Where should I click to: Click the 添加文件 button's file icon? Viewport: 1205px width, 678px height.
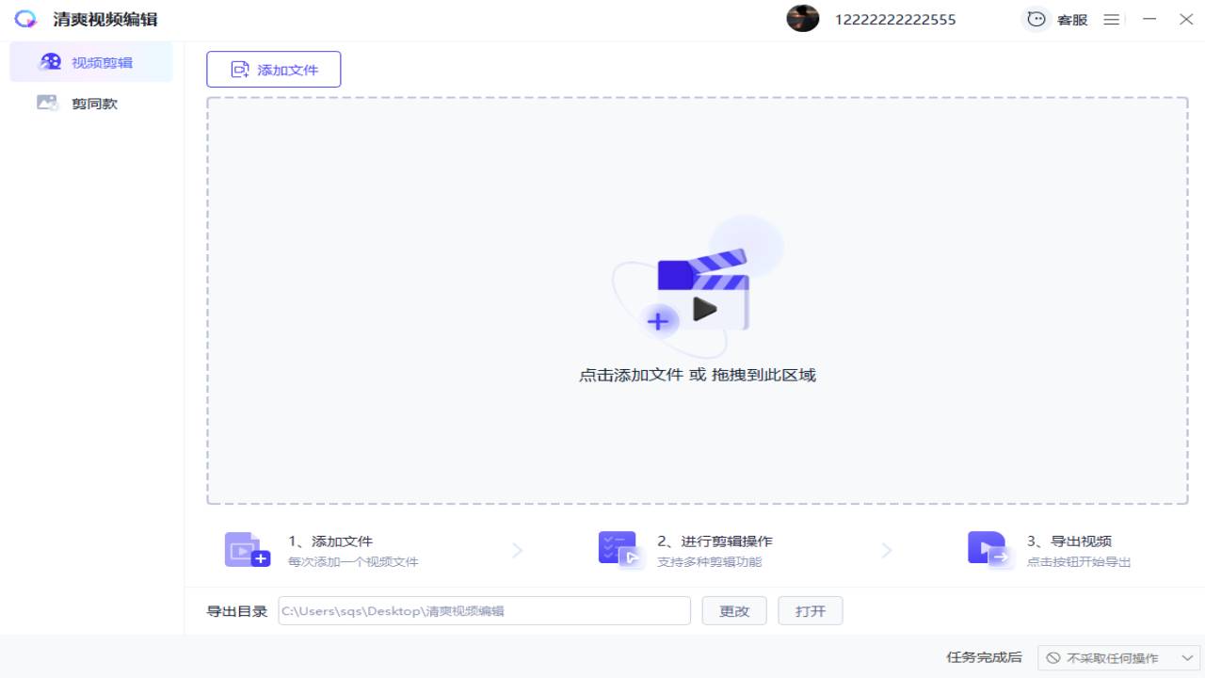tap(240, 69)
